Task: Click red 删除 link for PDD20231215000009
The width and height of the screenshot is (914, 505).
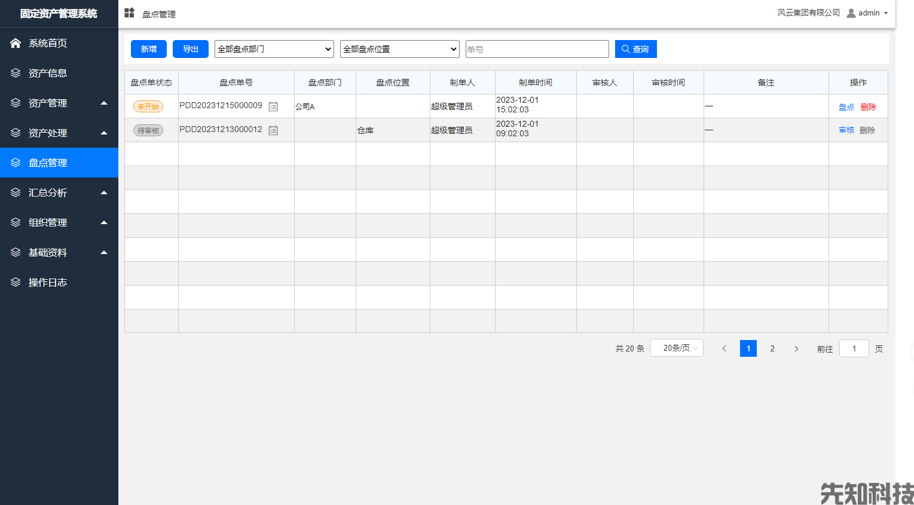Action: [x=869, y=107]
